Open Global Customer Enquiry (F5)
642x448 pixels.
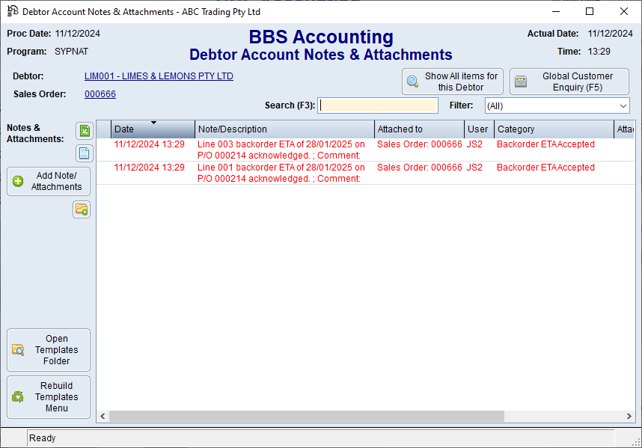(x=569, y=82)
